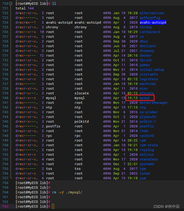The image size is (184, 211).
Task: Click the 'polkit-1' directory name
Action: pyautogui.click(x=148, y=122)
